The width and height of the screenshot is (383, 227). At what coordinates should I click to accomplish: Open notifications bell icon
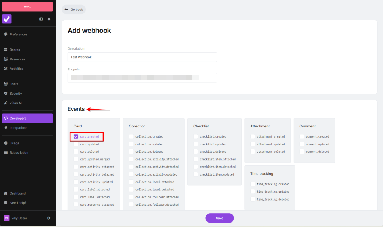[x=49, y=19]
